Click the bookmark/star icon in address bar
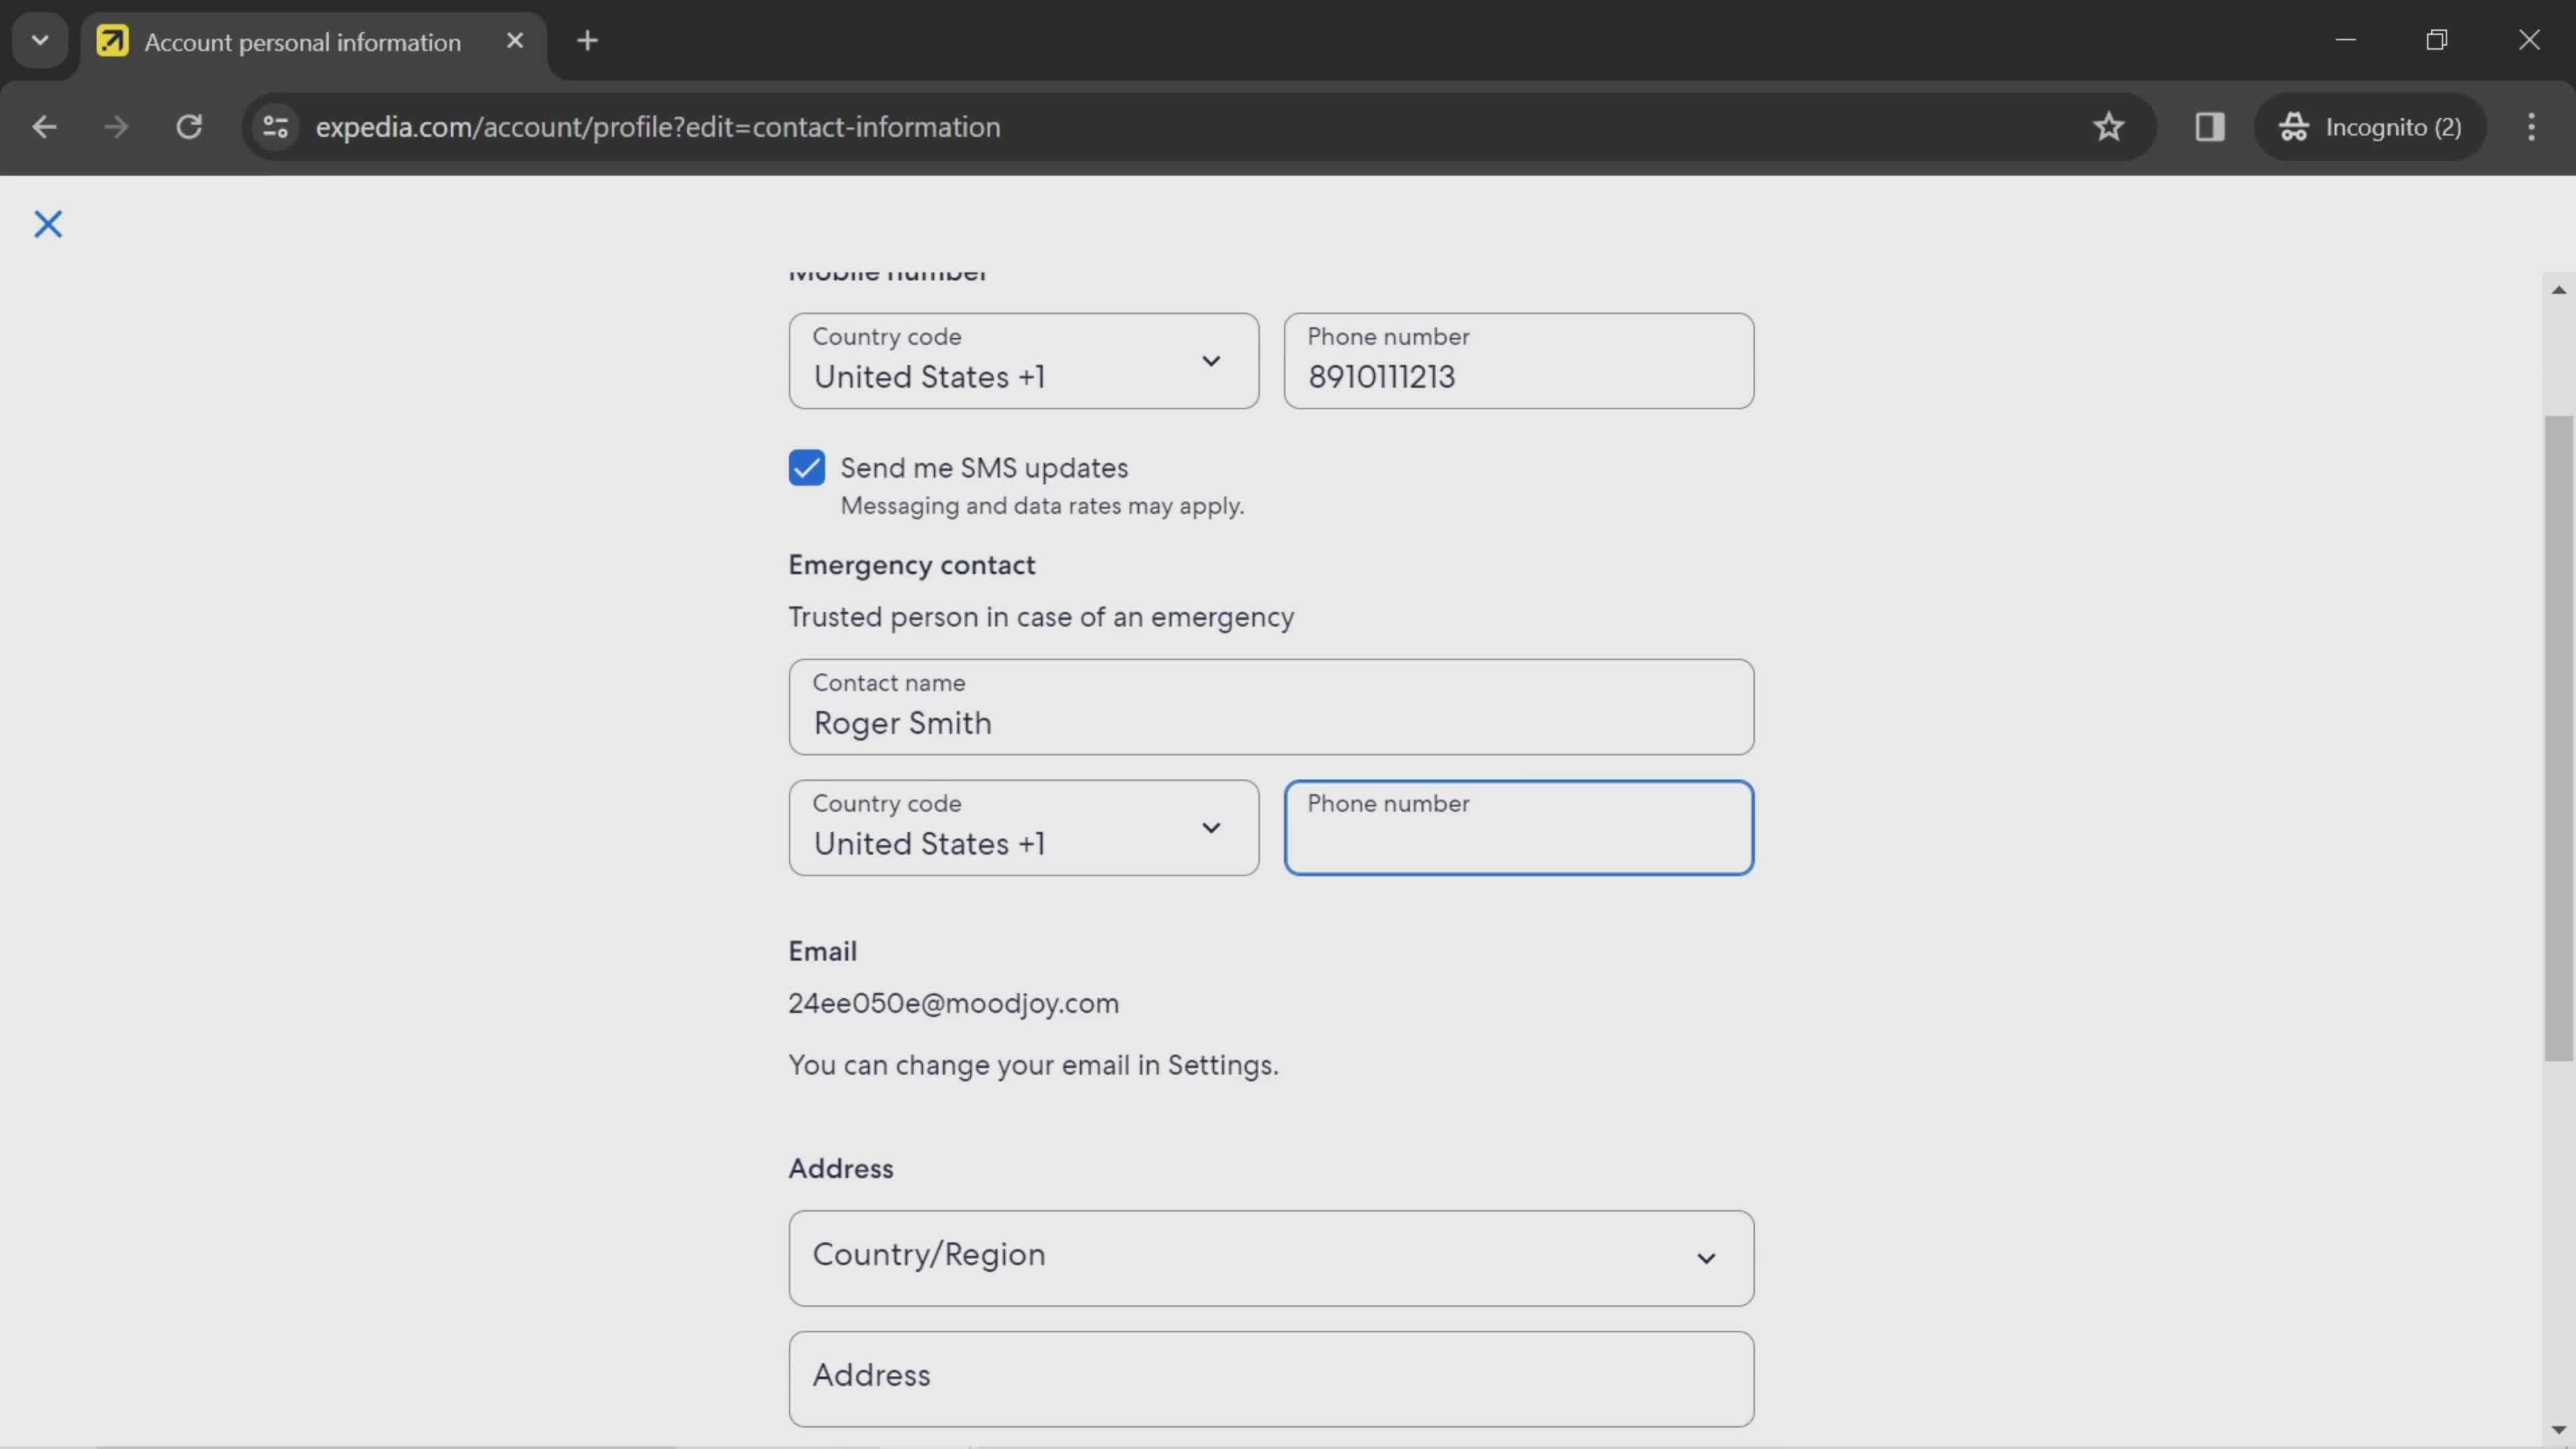Viewport: 2576px width, 1449px height. click(2109, 124)
